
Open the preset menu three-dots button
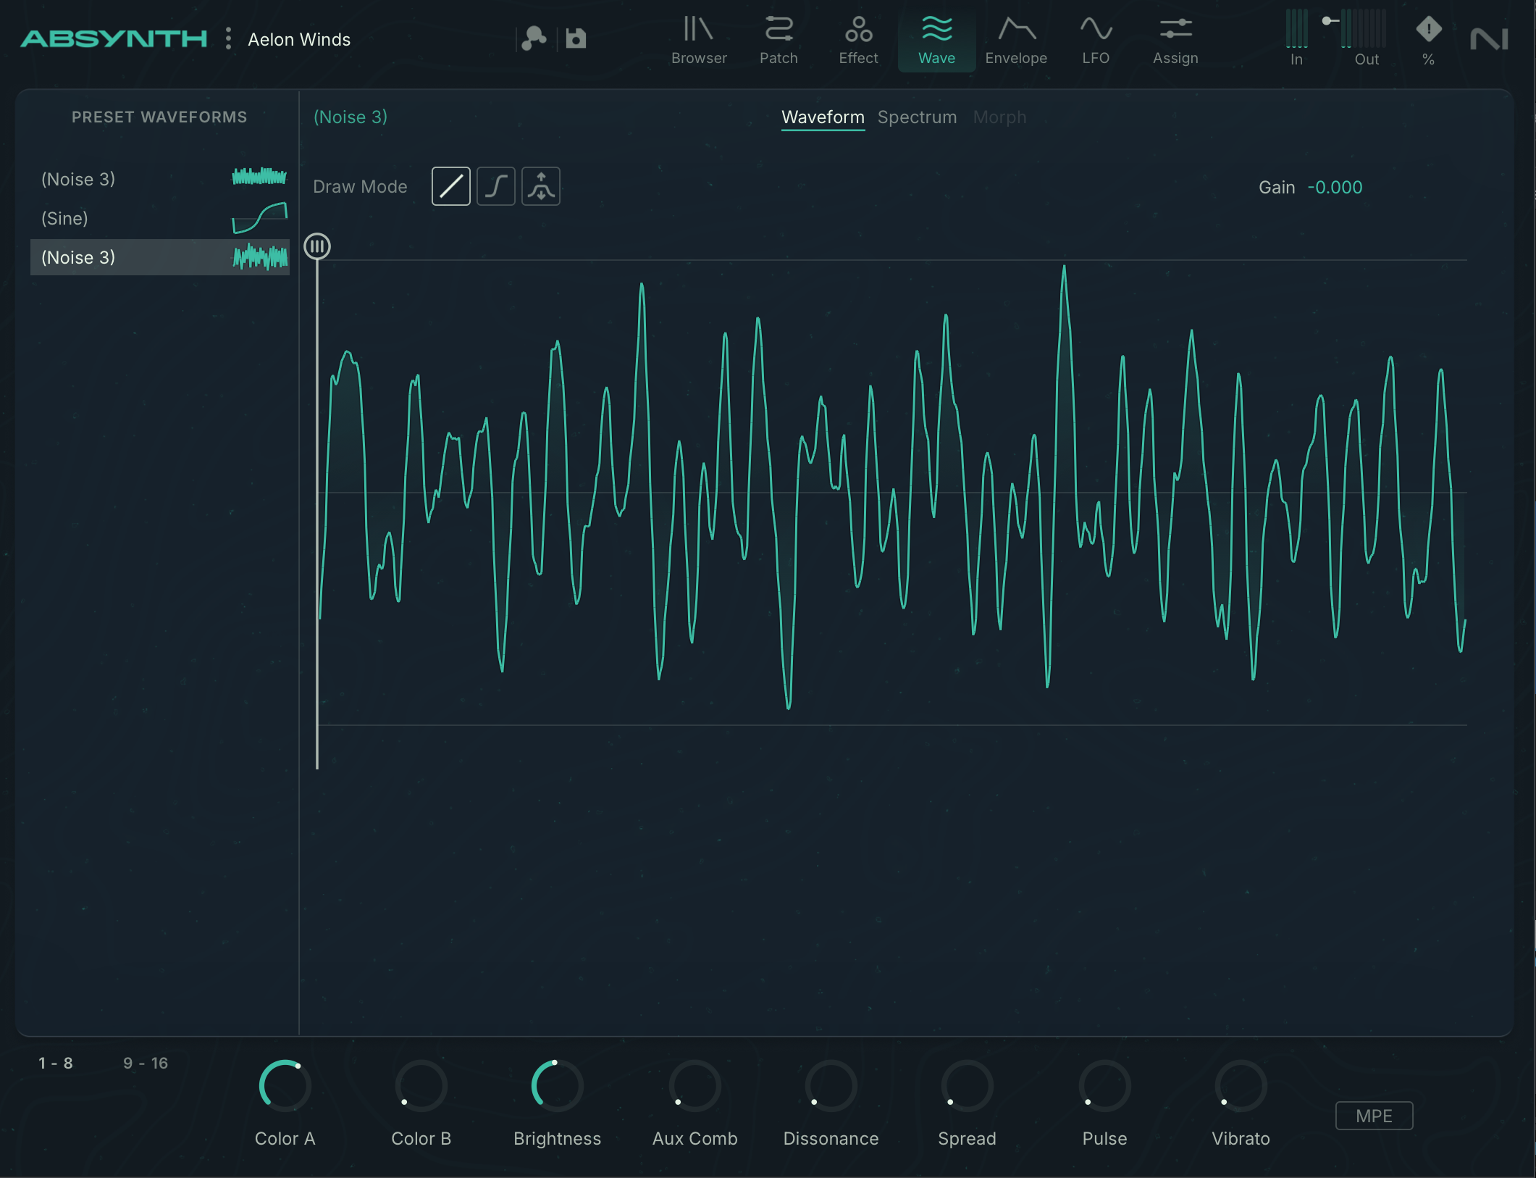228,38
